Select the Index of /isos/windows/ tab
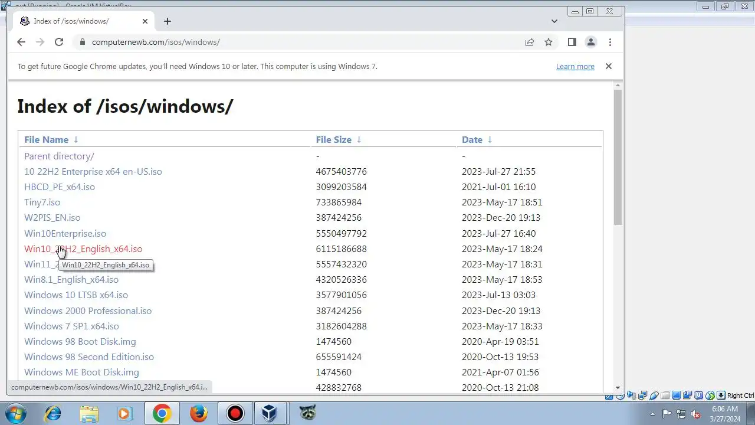This screenshot has height=425, width=755. coord(84,21)
